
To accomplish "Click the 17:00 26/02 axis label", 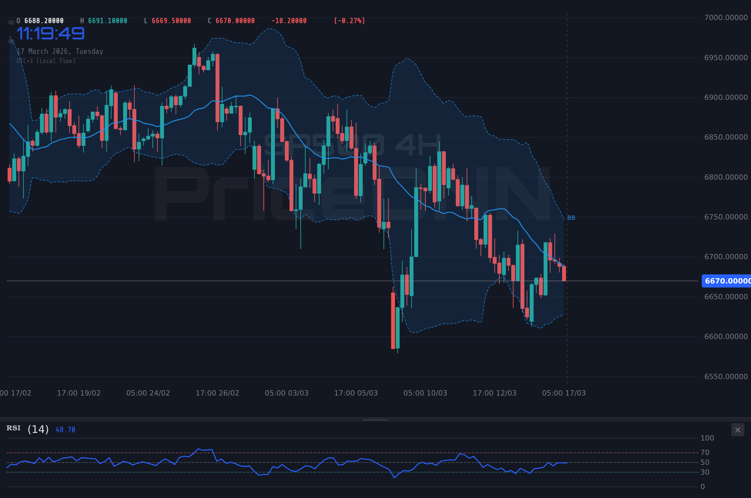I will pyautogui.click(x=217, y=393).
